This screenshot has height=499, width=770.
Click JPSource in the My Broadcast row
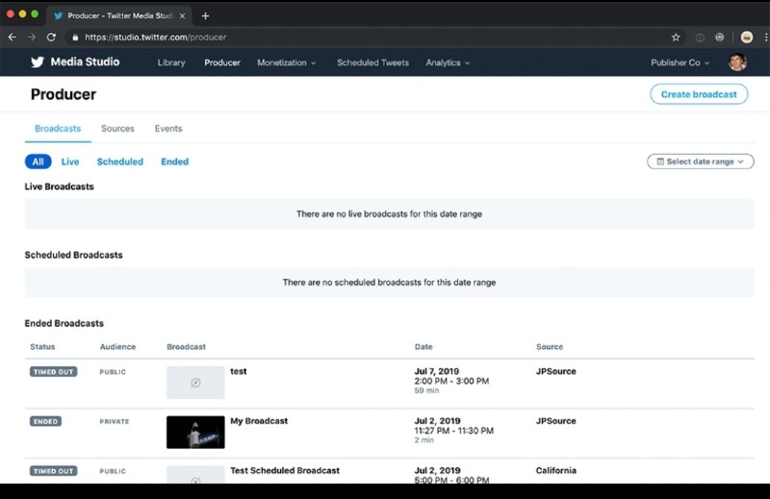pyautogui.click(x=556, y=421)
